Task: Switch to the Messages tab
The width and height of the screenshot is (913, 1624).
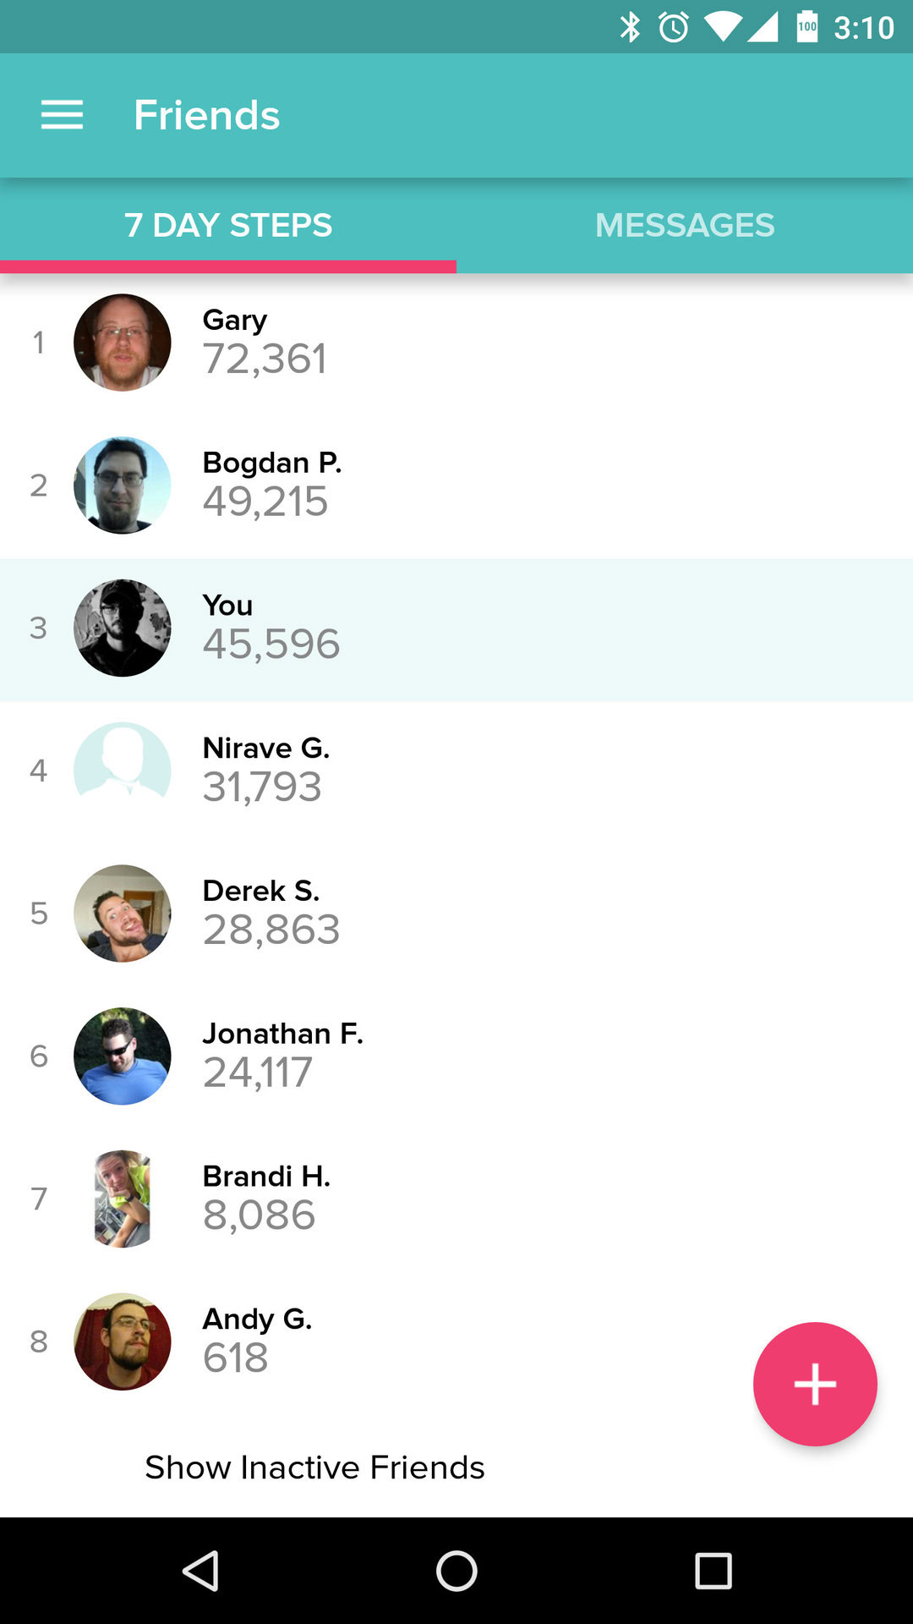Action: (x=685, y=225)
